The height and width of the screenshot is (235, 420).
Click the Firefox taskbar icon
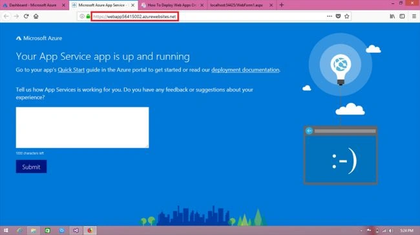pyautogui.click(x=90, y=230)
